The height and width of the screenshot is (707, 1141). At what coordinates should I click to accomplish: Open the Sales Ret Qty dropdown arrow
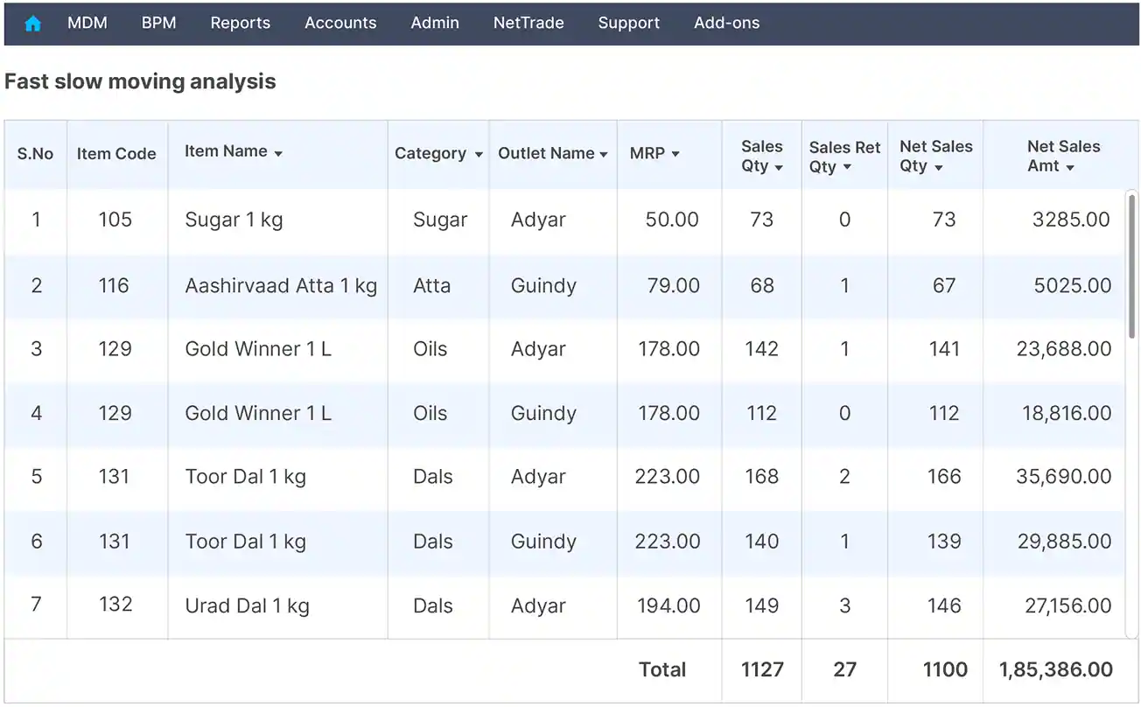tap(846, 168)
